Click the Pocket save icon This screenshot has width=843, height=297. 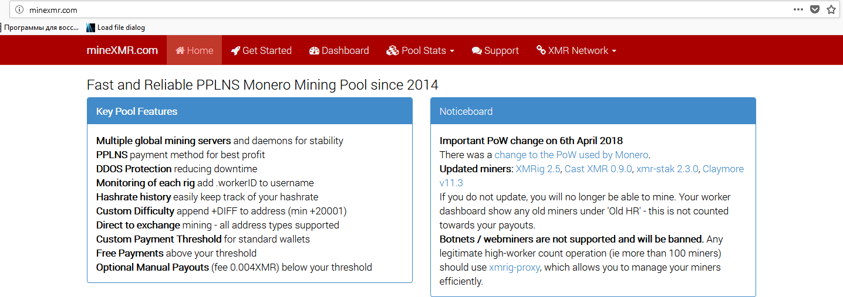[x=815, y=9]
